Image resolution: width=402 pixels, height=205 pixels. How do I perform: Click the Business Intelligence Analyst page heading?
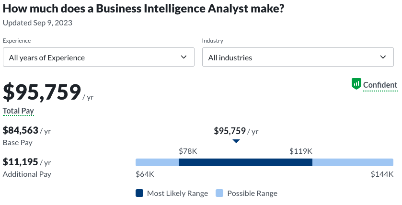(x=144, y=9)
